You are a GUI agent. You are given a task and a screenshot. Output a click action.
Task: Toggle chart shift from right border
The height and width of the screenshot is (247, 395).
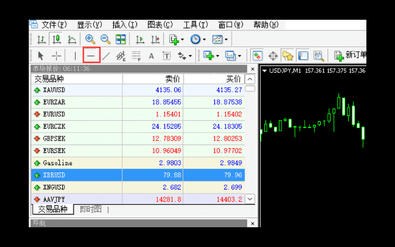pyautogui.click(x=155, y=40)
